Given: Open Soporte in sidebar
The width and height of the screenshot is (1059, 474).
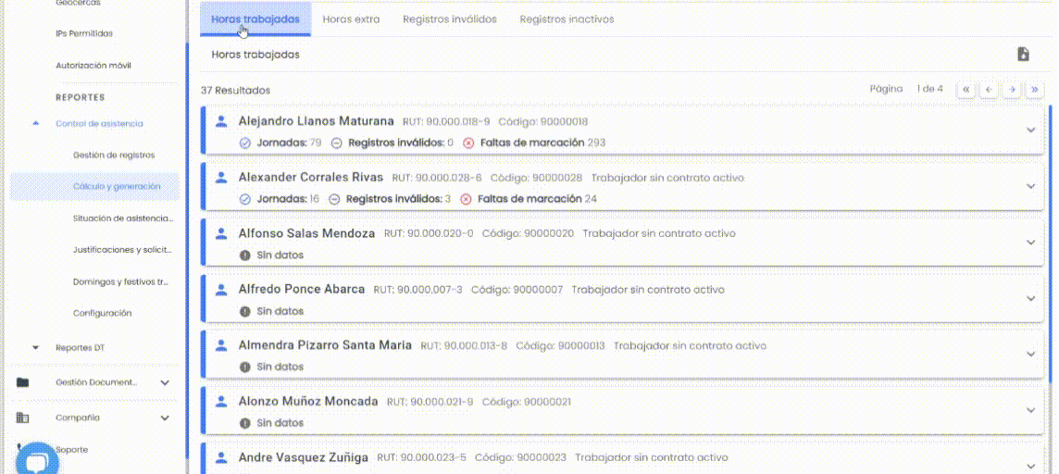Looking at the screenshot, I should tap(71, 450).
